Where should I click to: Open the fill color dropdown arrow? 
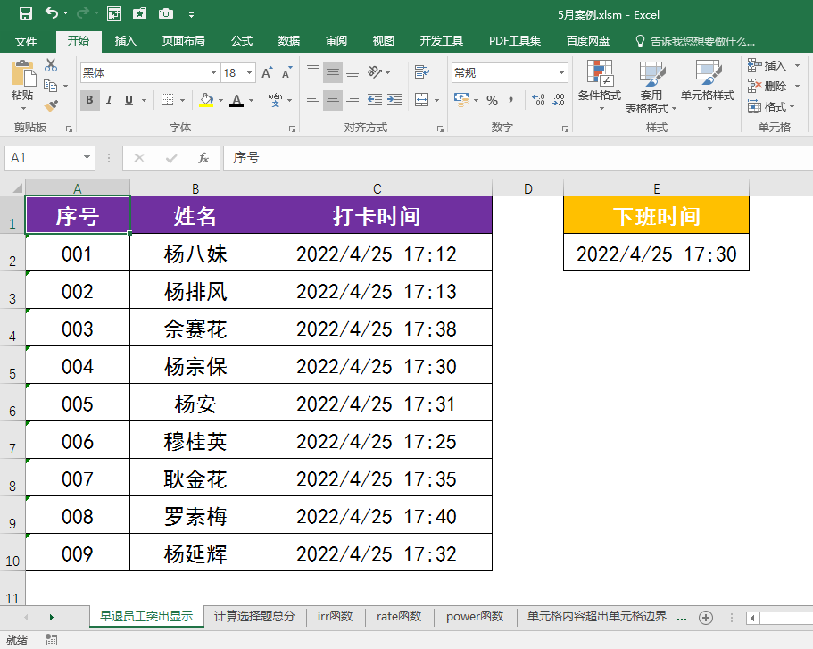tap(220, 100)
